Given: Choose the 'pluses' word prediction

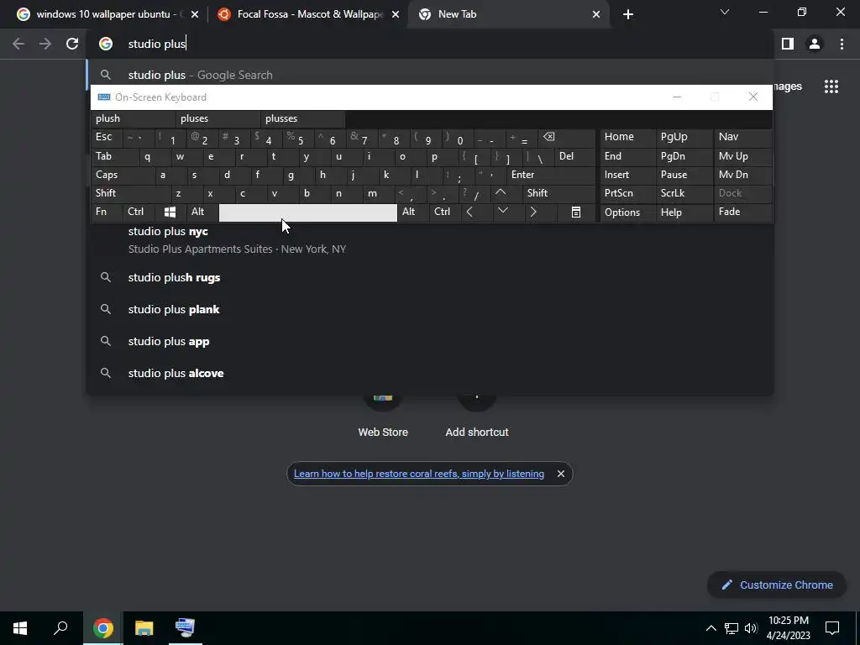Looking at the screenshot, I should click(x=218, y=118).
